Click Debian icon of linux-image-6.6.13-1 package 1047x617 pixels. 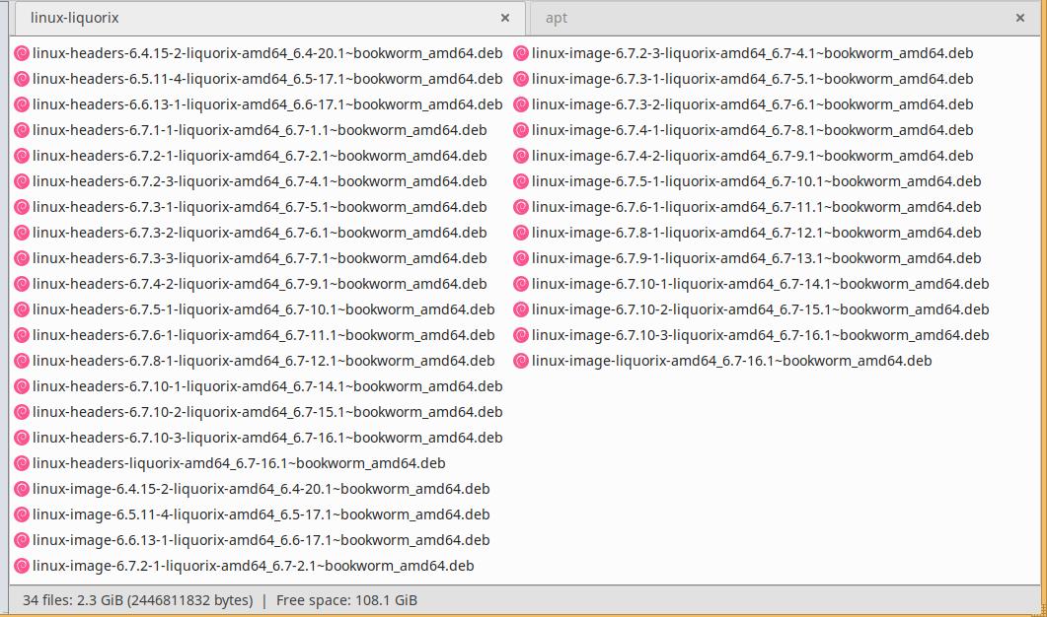(x=22, y=540)
